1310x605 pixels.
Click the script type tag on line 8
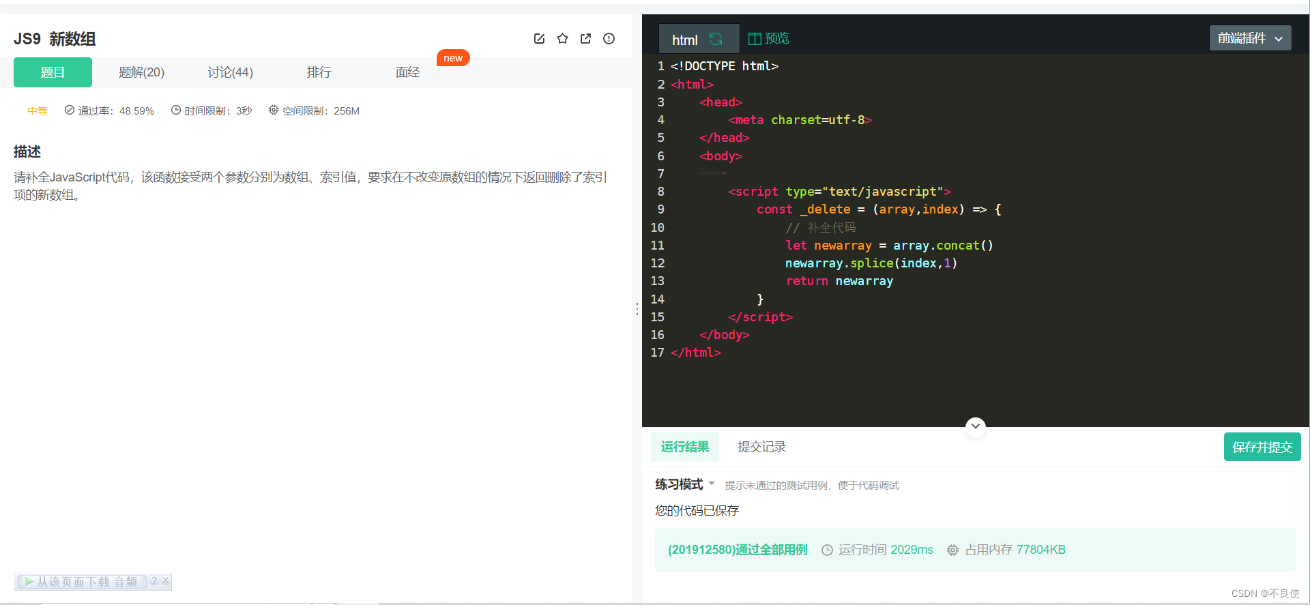coord(839,192)
